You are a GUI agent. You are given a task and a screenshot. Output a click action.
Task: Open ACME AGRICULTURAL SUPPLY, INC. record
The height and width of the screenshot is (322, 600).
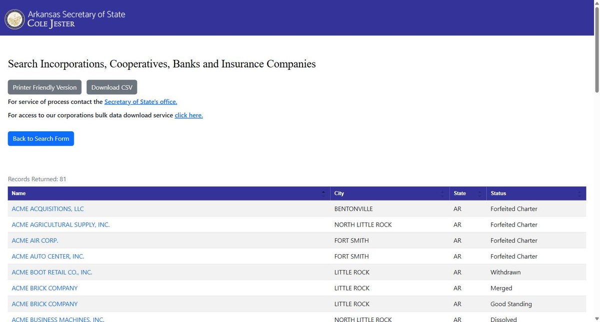tap(60, 225)
